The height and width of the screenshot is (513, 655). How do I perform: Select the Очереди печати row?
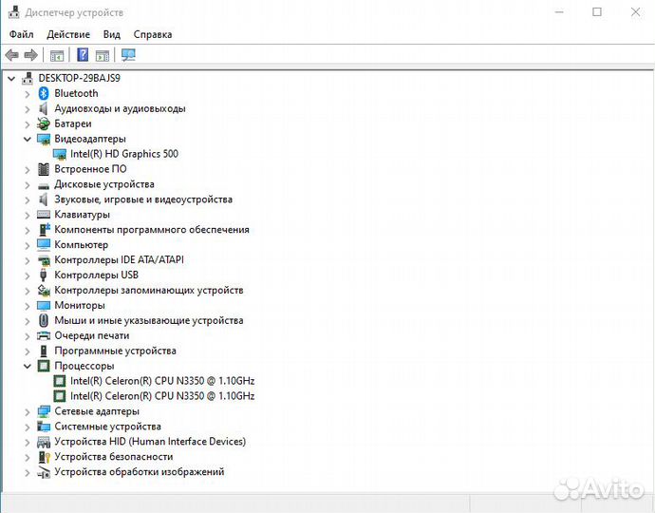point(92,335)
